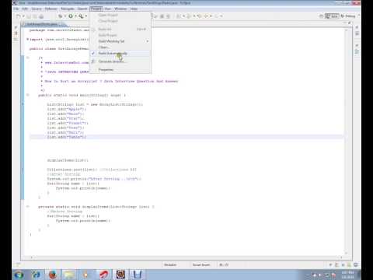Click the green Run toolbar icon

point(71,16)
